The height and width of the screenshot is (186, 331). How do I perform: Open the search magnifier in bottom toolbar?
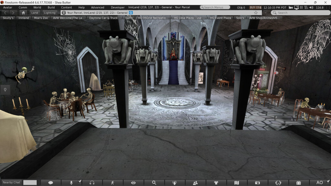(154, 183)
